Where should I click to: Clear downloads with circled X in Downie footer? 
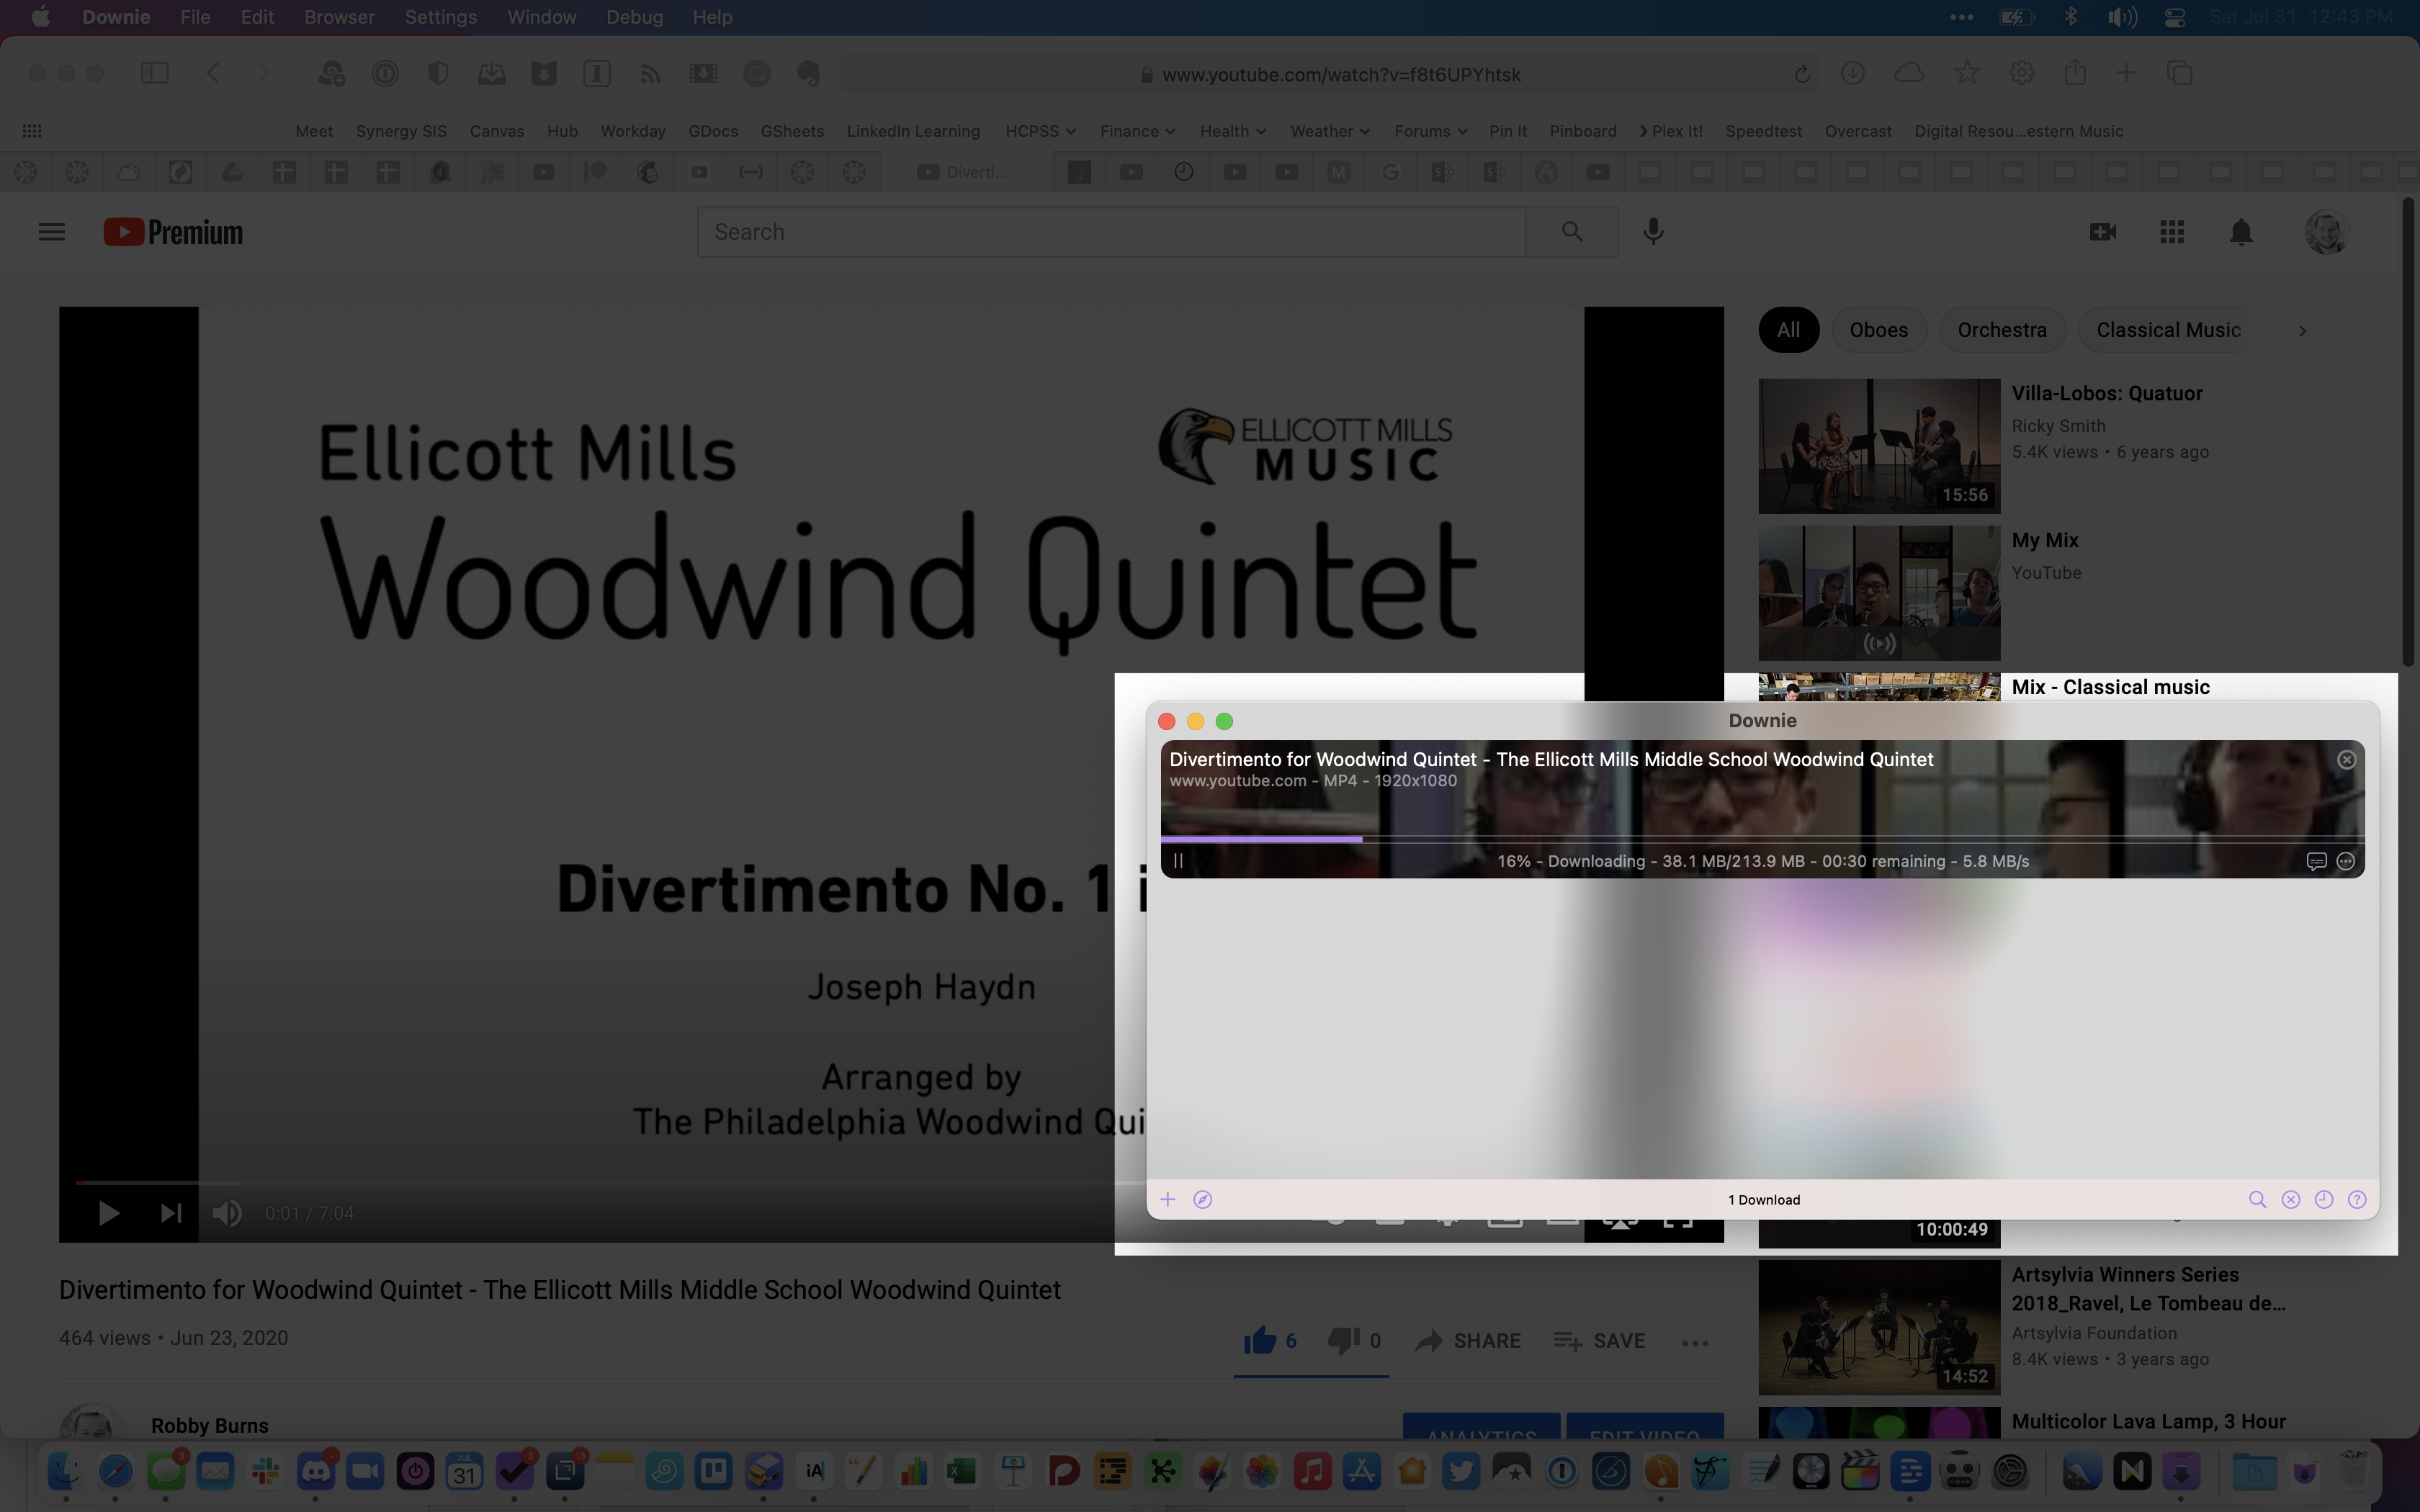[2290, 1199]
